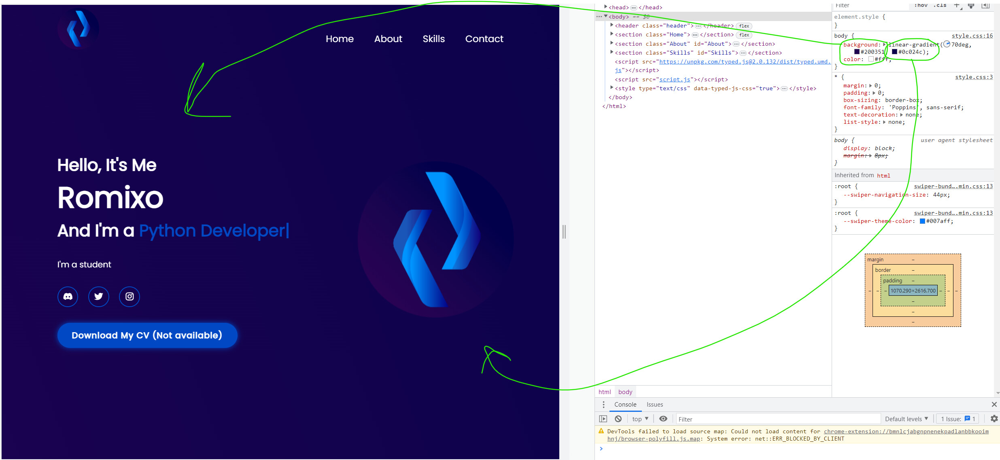This screenshot has width=1000, height=460.
Task: Click the ellipsis inside the style tag
Action: point(784,89)
